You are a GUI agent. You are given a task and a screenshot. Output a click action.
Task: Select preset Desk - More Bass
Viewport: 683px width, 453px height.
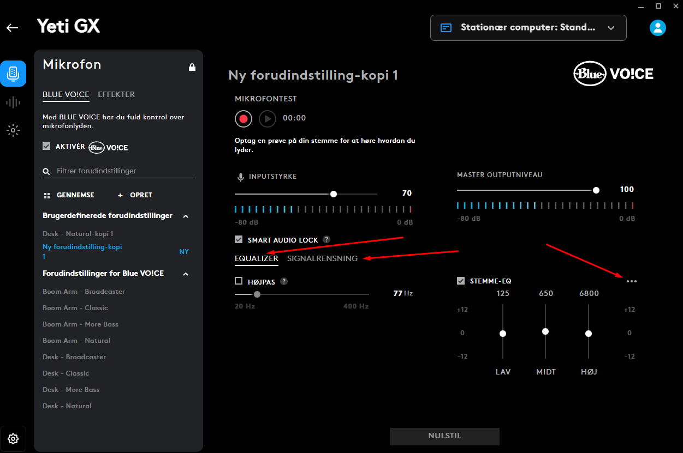71,390
